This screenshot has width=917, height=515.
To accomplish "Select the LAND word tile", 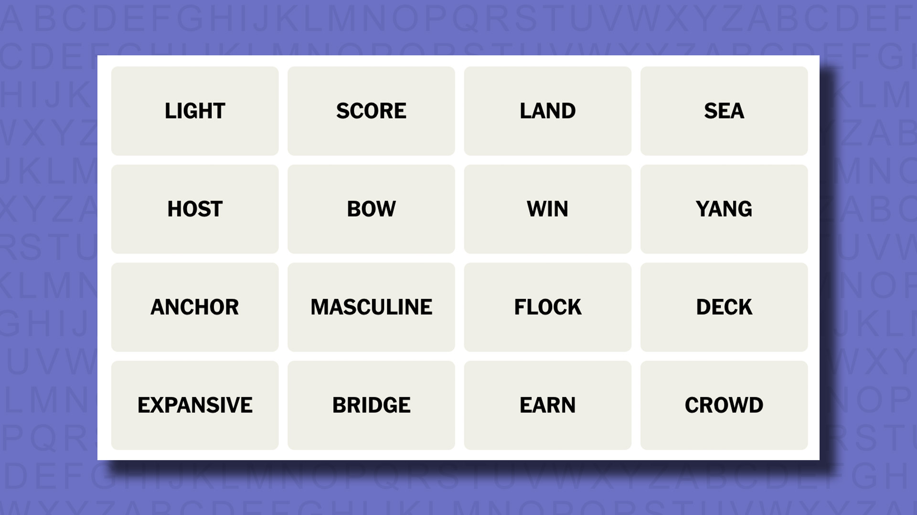I will click(x=547, y=111).
